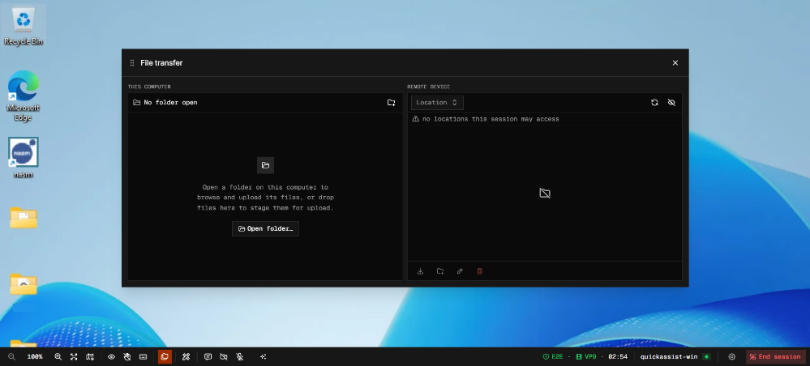Click the E2E encryption status indicator

click(553, 357)
